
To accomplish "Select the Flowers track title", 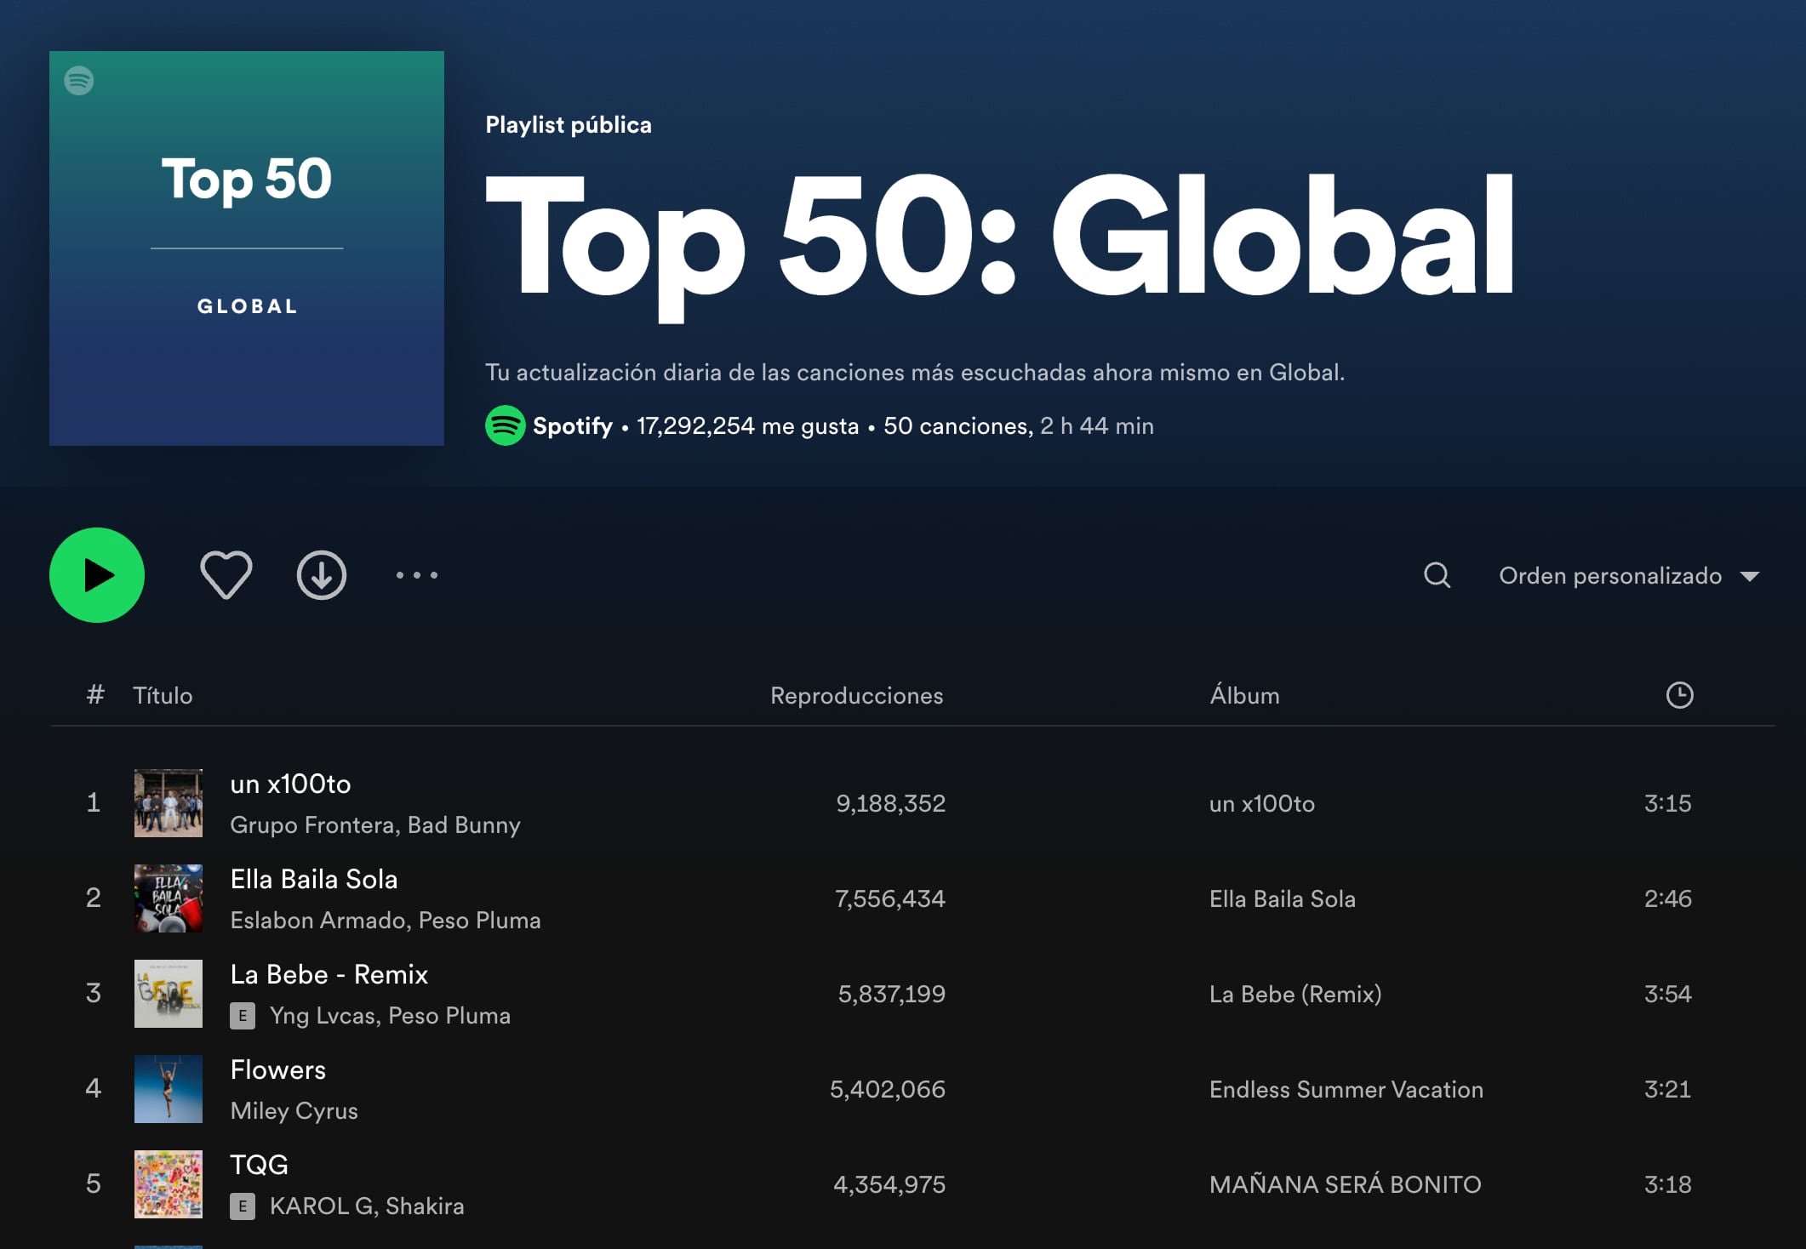I will [278, 1069].
